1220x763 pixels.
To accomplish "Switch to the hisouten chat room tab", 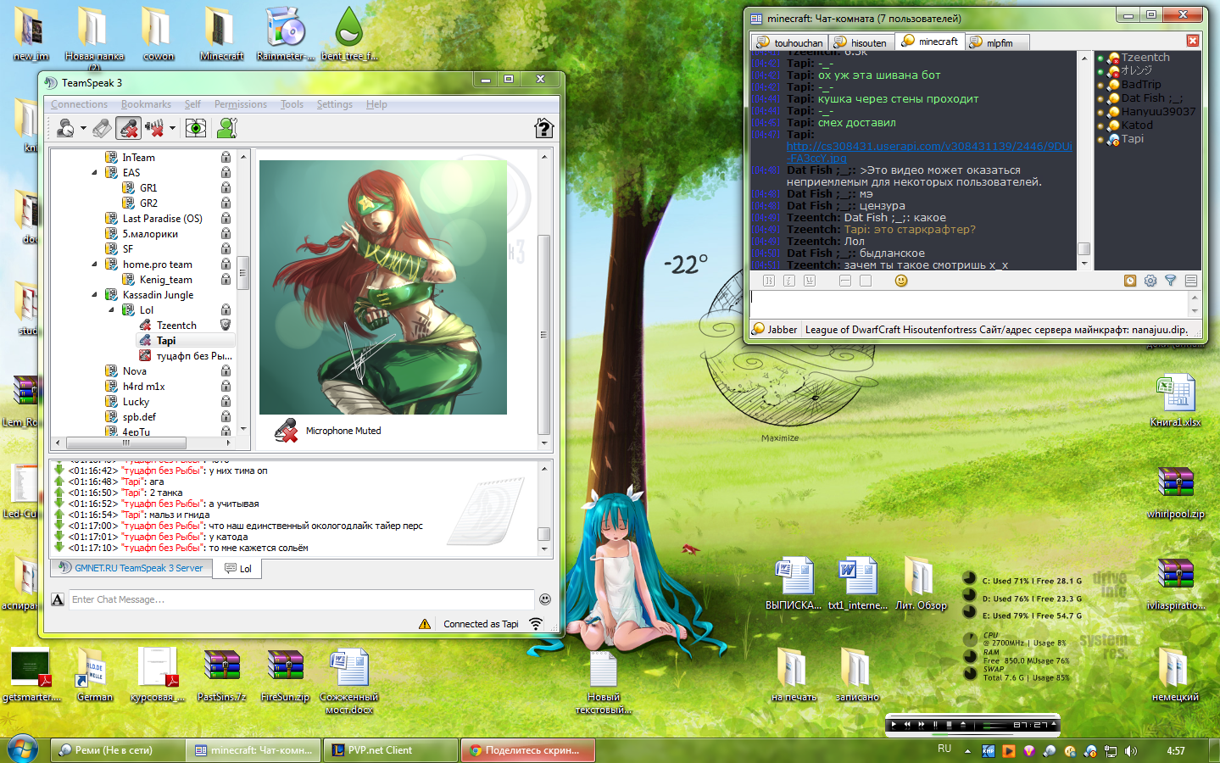I will (x=861, y=42).
